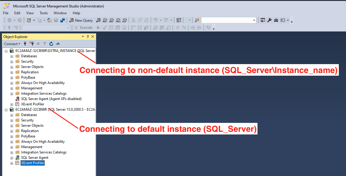Select the default EC2AMAZ-32CB98R server entry
Image resolution: width=346 pixels, height=176 pixels.
[x=55, y=110]
